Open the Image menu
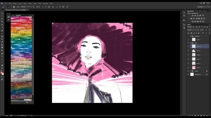The height and width of the screenshot is (118, 211). coord(15,4)
